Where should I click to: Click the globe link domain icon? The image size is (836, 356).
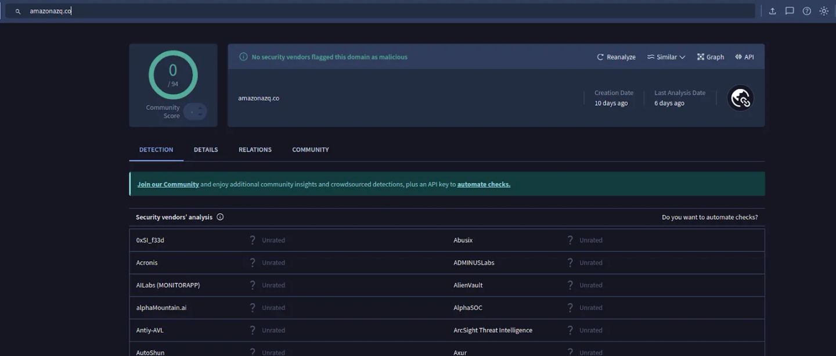[740, 98]
